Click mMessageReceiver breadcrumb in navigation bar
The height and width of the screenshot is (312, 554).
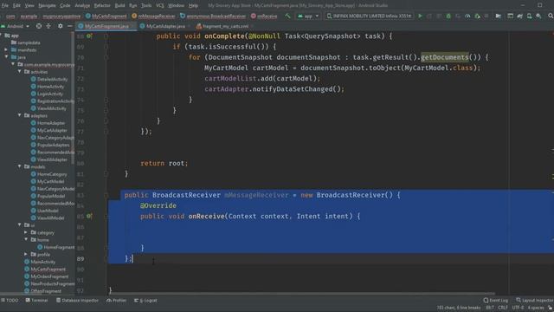coord(153,16)
